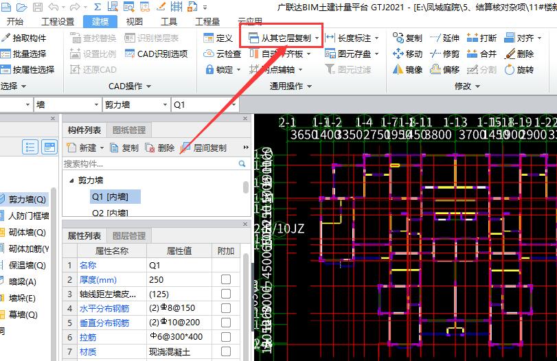Open the 视图 ribbon tab
The width and height of the screenshot is (557, 361).
pyautogui.click(x=135, y=22)
